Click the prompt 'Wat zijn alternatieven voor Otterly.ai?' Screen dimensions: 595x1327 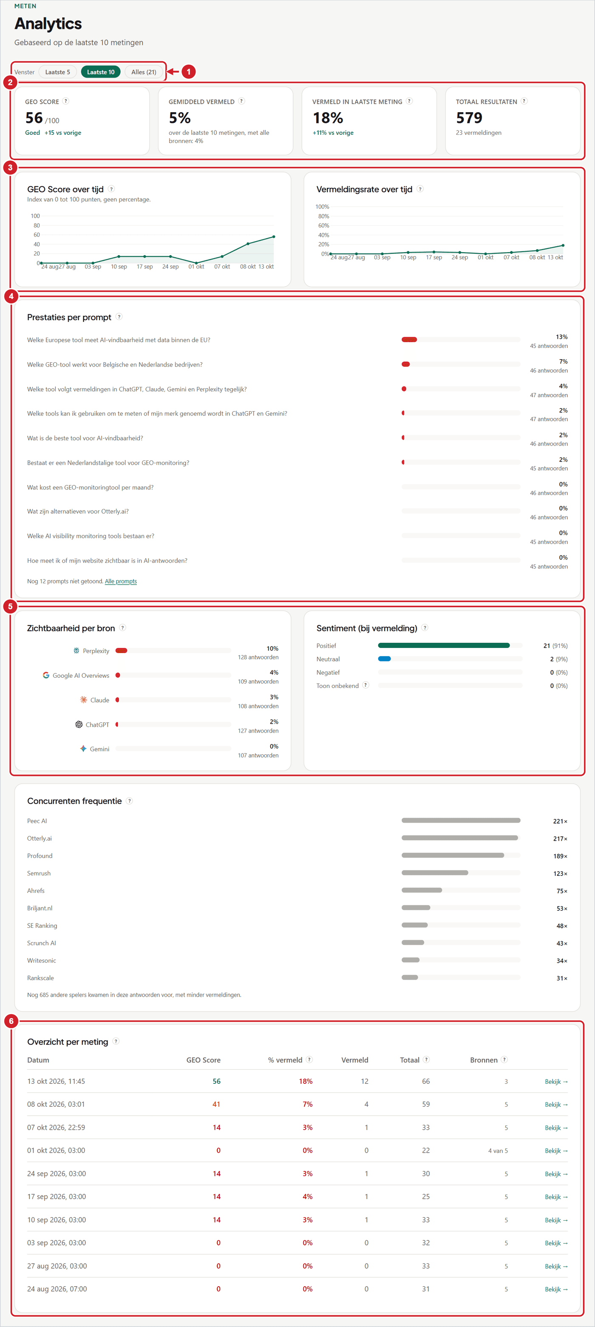pyautogui.click(x=78, y=511)
